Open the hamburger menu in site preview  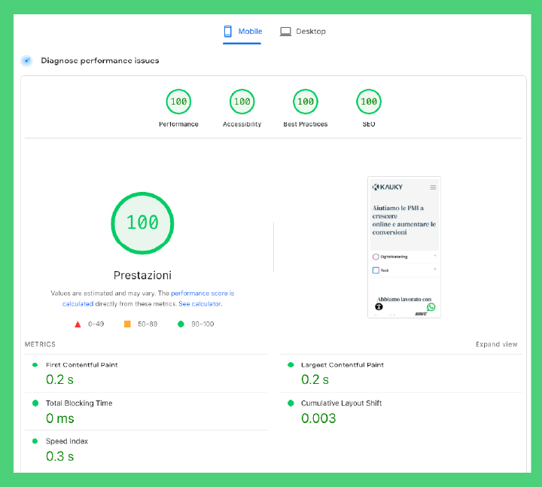click(x=433, y=187)
